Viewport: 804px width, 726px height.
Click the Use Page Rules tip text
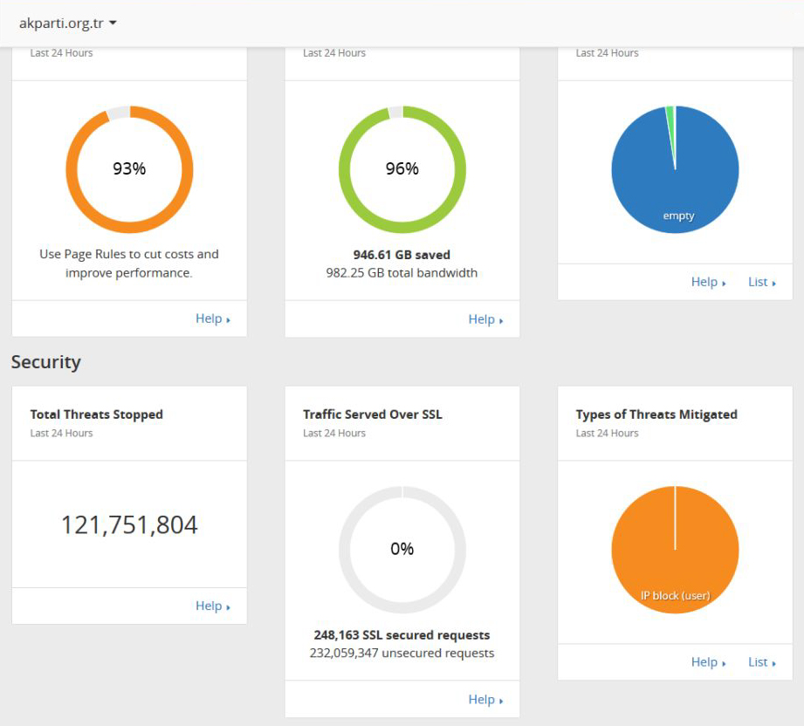point(129,264)
